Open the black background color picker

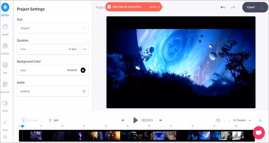[83, 70]
